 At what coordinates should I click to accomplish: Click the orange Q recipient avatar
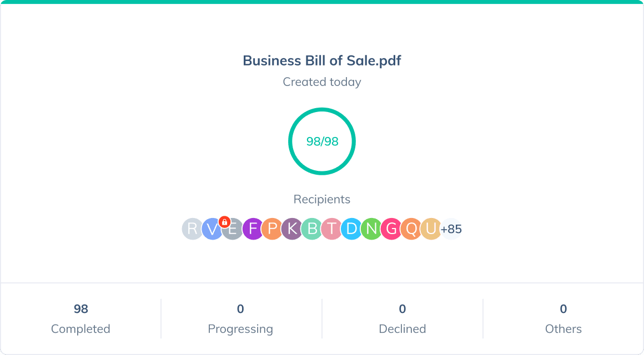411,229
